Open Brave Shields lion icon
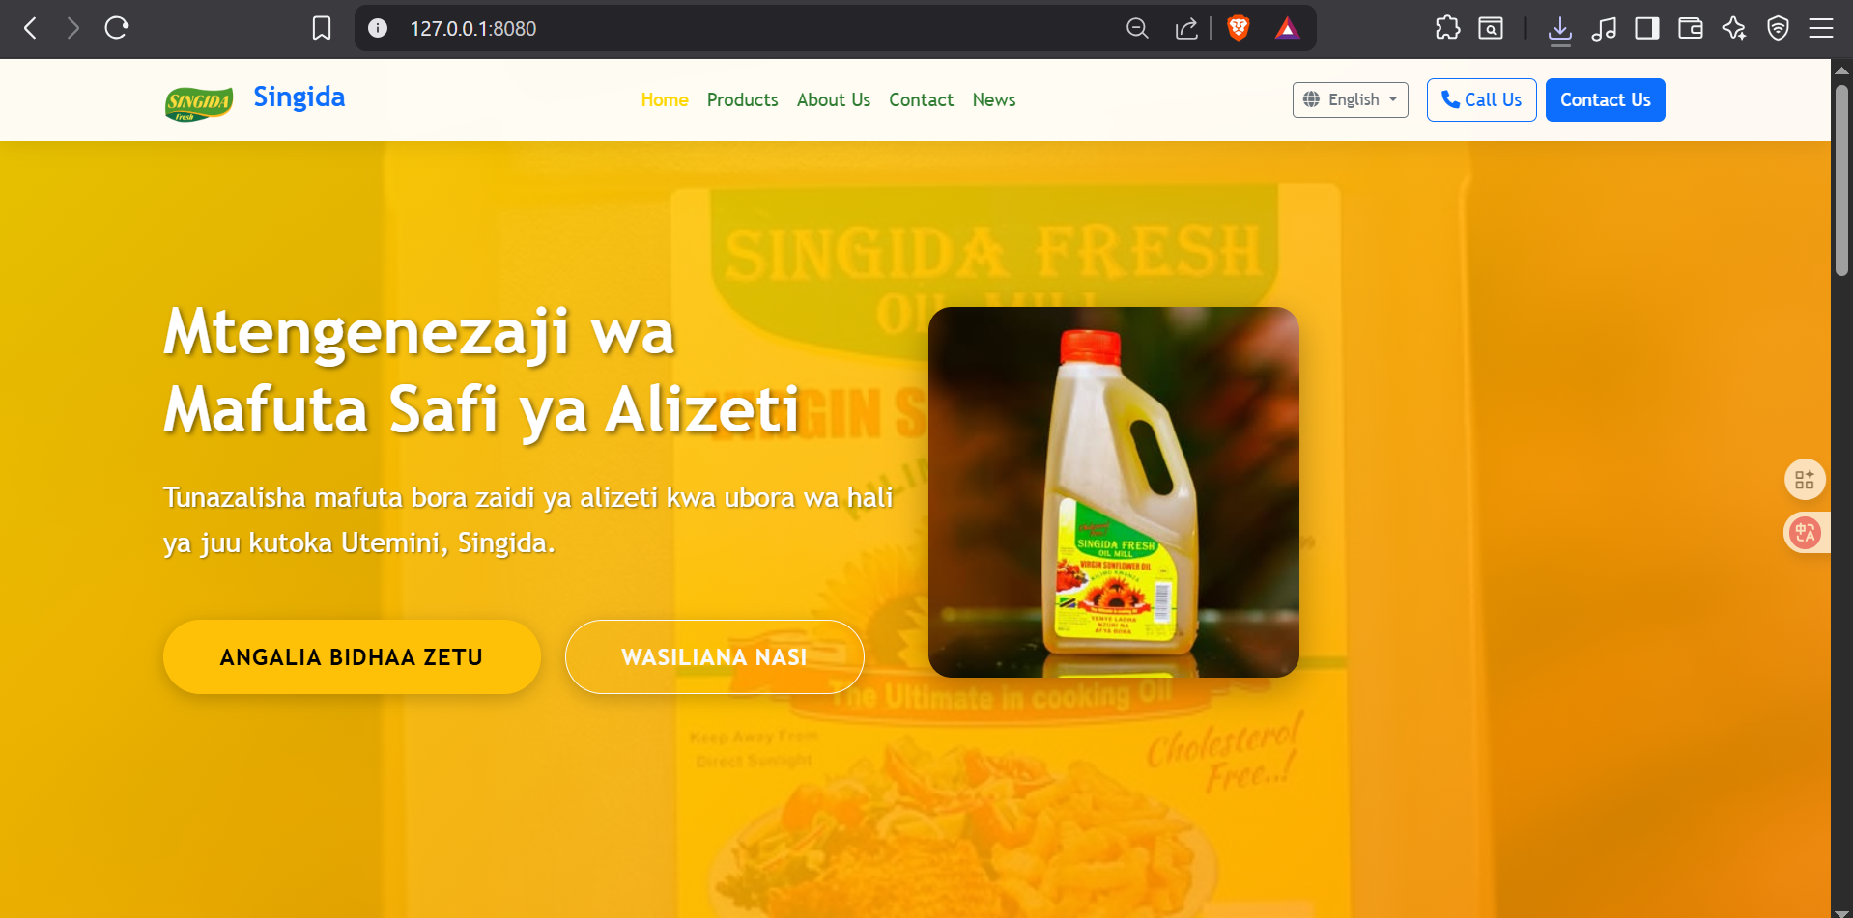 pos(1238,28)
